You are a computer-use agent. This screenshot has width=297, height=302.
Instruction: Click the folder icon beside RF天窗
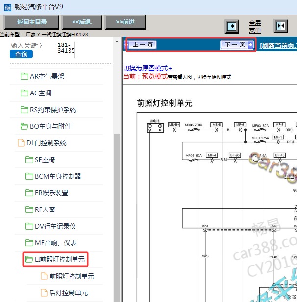tap(29, 209)
